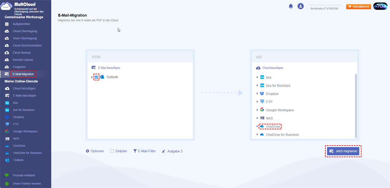
Task: Click the Outlook icon in the VON panel
Action: (x=102, y=77)
